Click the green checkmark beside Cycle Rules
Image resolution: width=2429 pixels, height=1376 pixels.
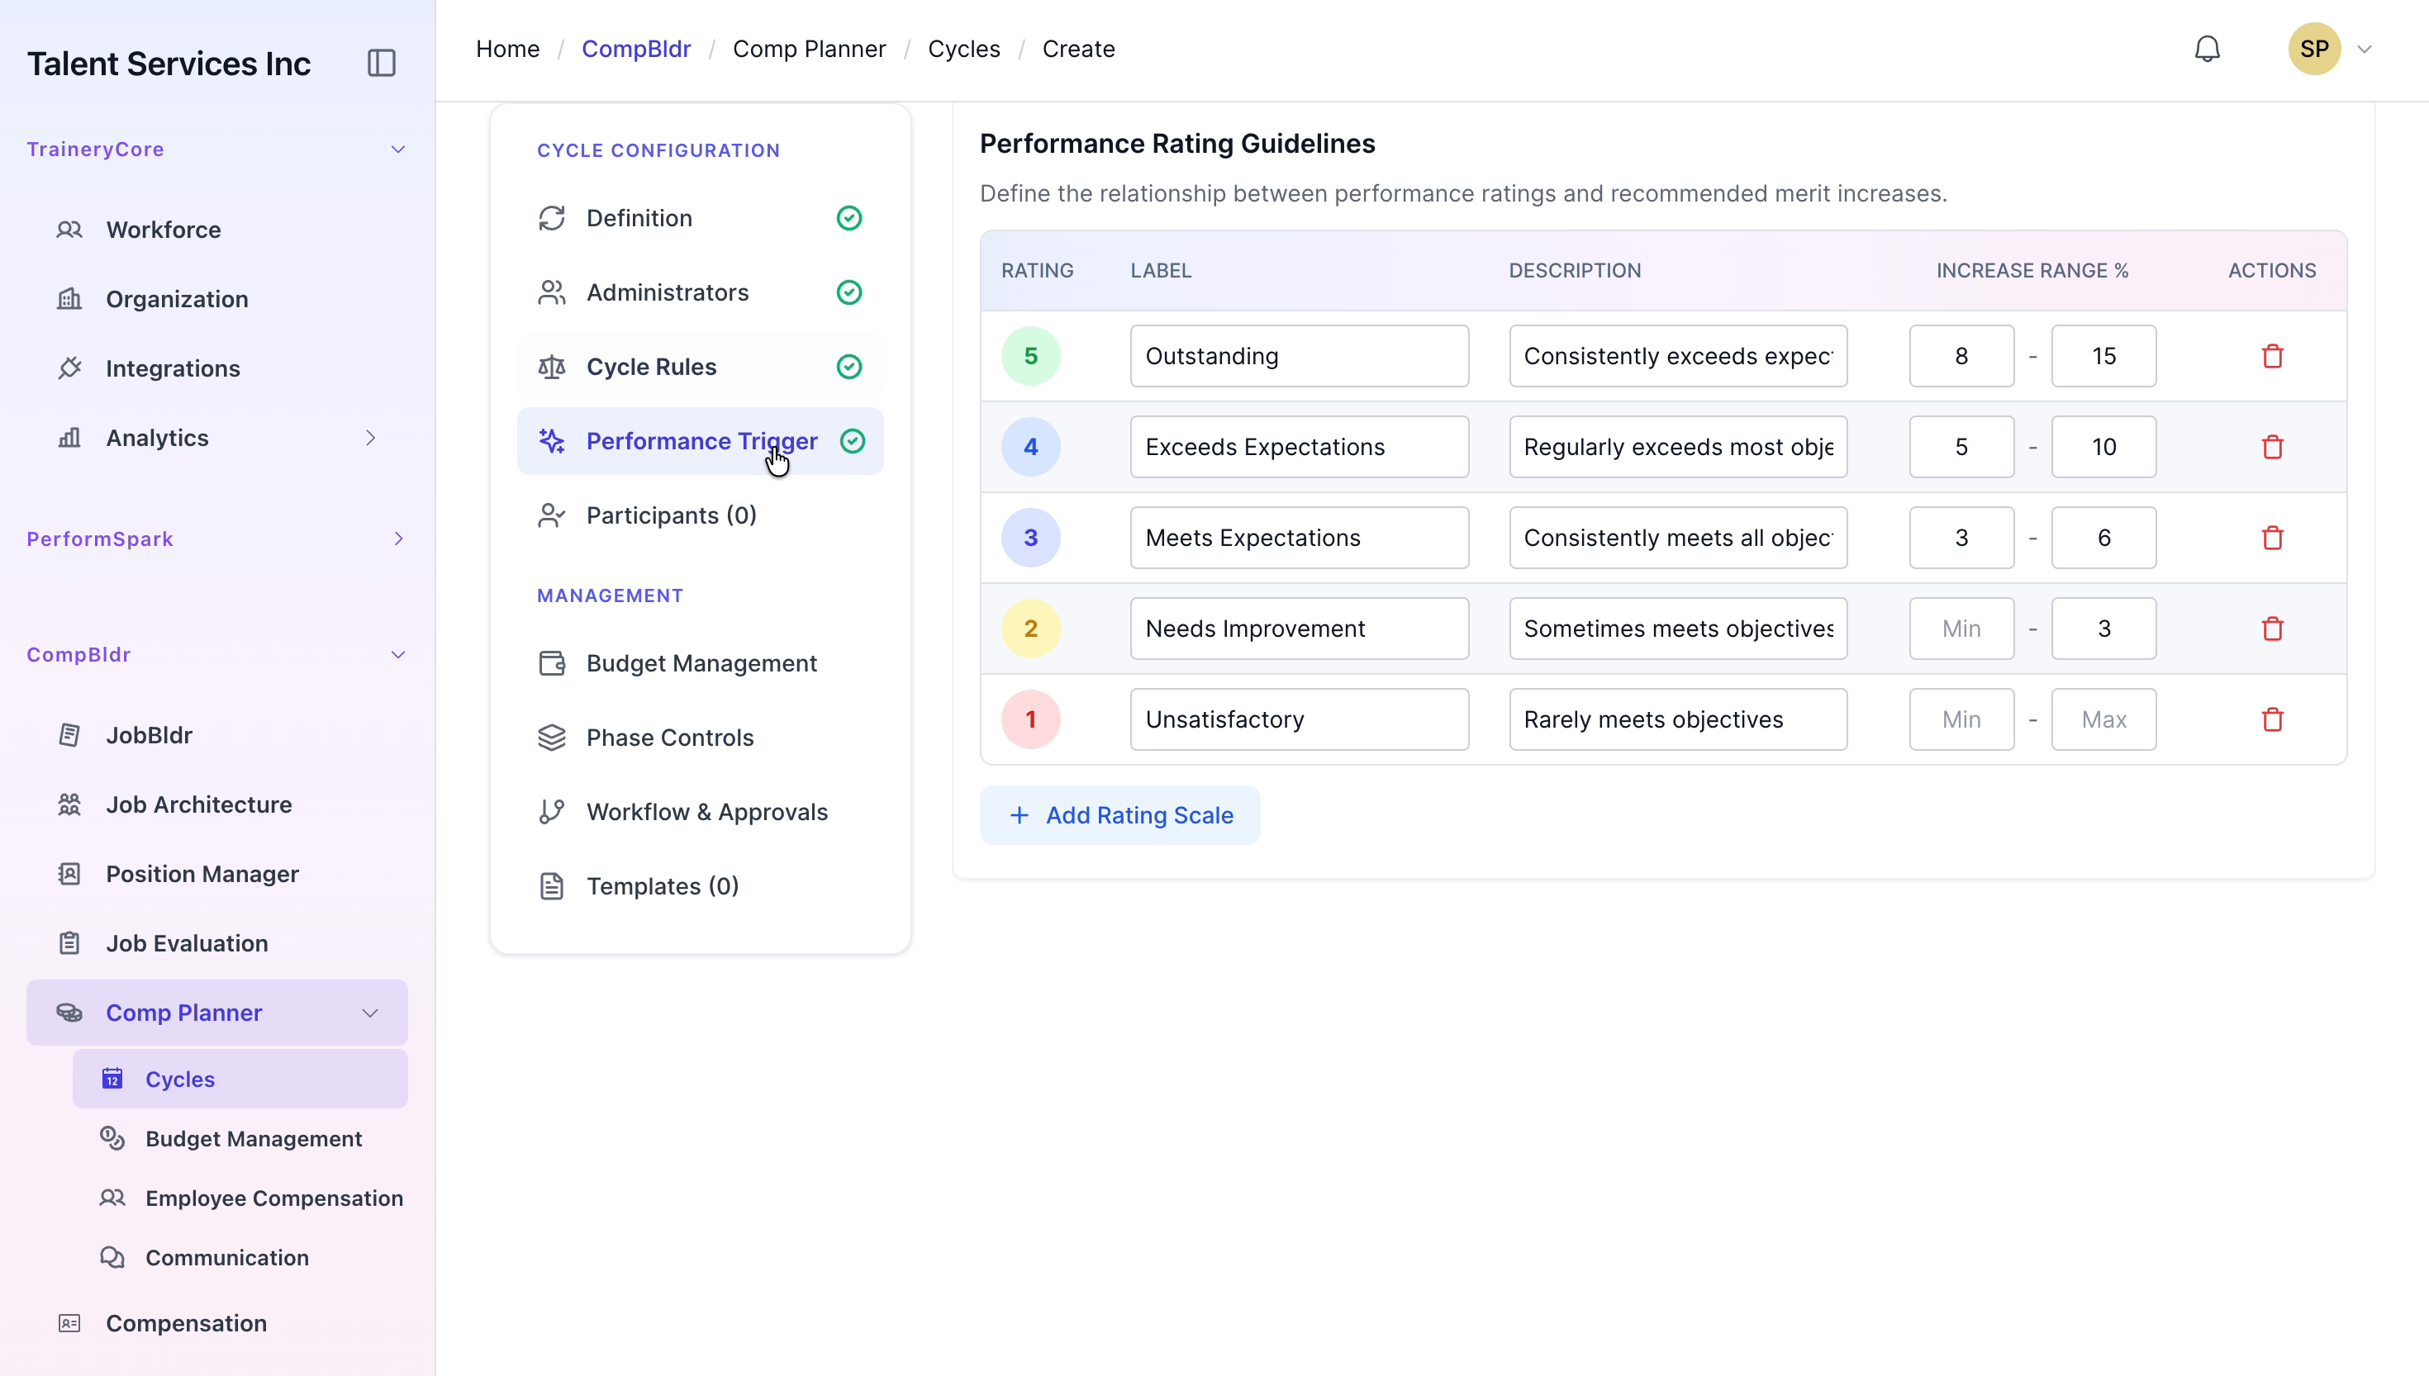click(848, 367)
